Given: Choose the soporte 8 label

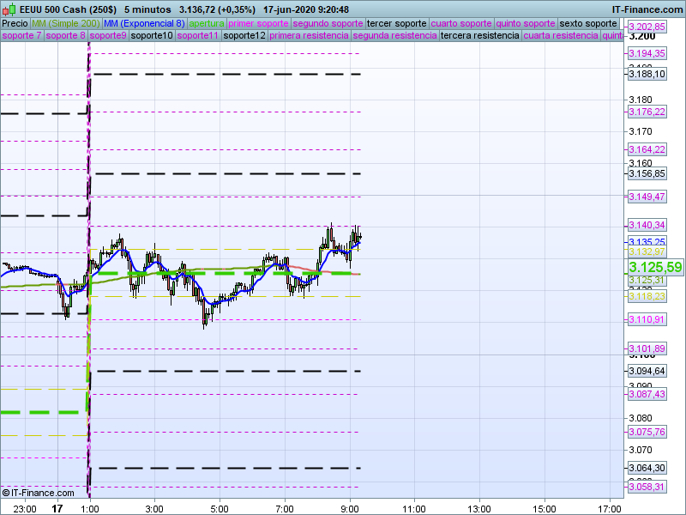Looking at the screenshot, I should click(x=65, y=35).
